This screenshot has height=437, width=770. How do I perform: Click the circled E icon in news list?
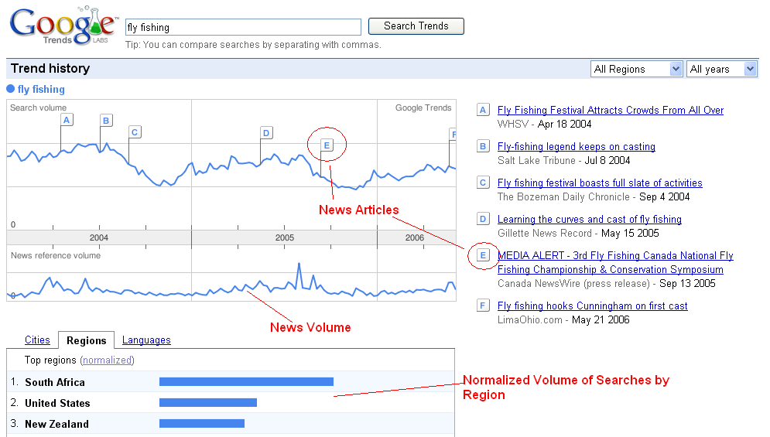pos(484,256)
